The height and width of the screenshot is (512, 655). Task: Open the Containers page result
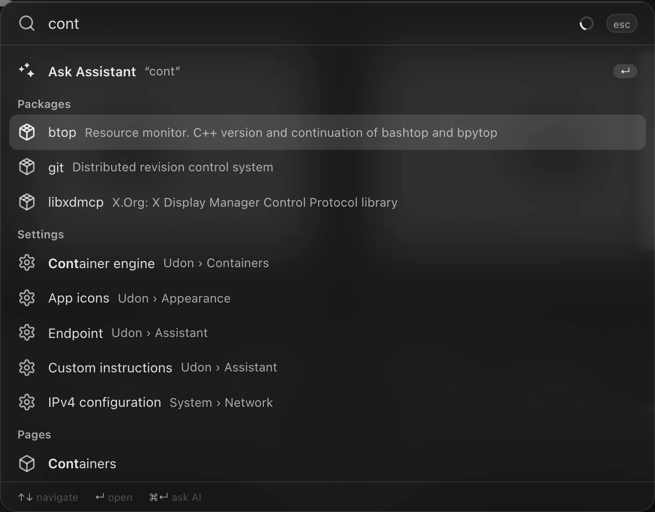(x=327, y=464)
